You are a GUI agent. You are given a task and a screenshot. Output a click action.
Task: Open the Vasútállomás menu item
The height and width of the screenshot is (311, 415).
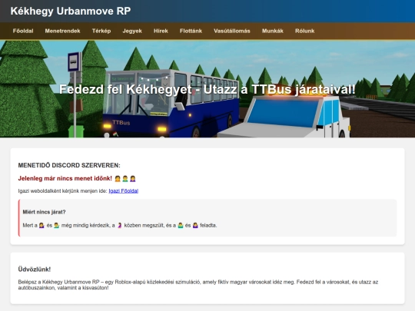pos(232,31)
